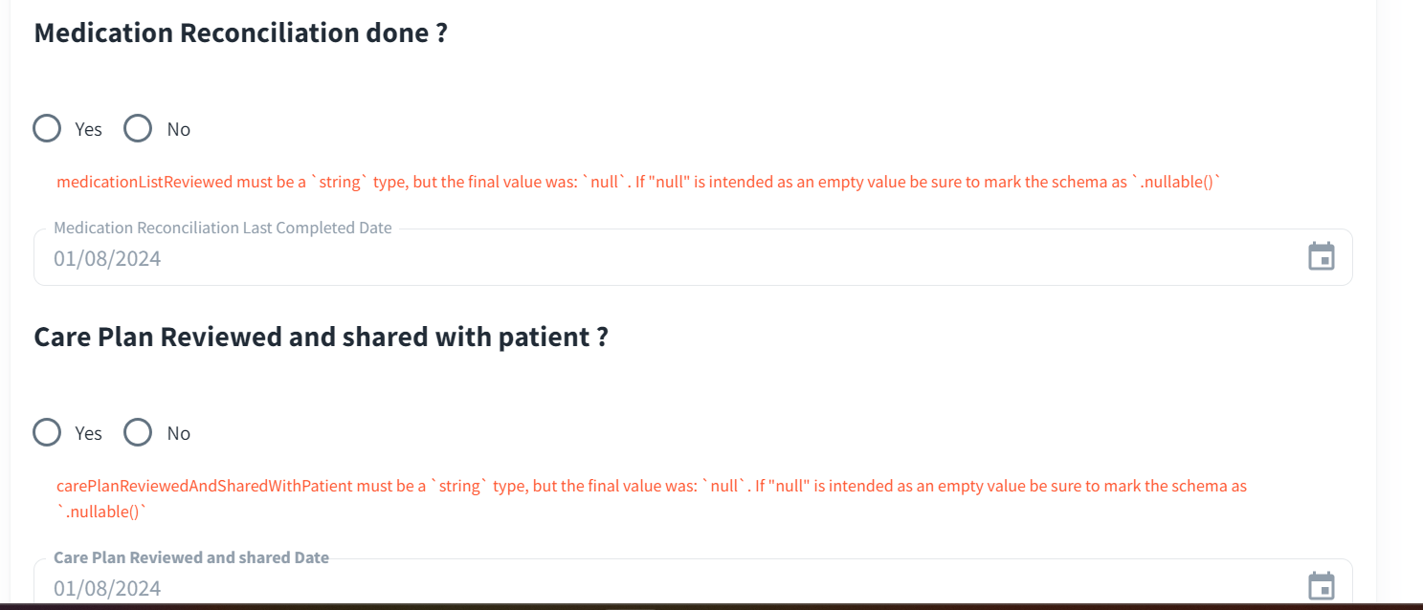Click the "Medication Reconciliation Last Completed Date" floating label
Viewport: 1423px width, 610px height.
coord(222,228)
